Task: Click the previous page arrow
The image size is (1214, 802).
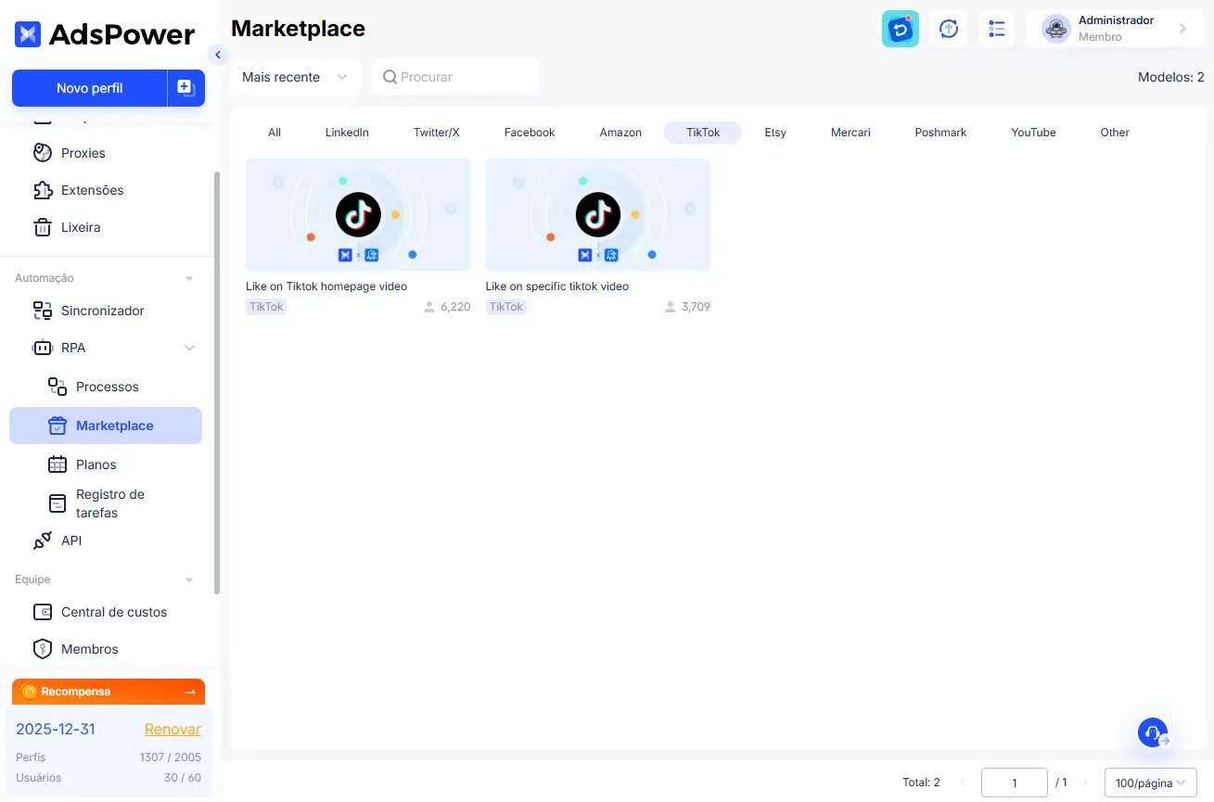Action: (x=963, y=783)
